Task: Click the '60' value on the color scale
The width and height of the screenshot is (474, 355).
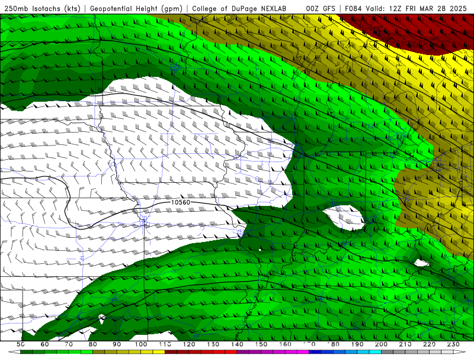Action: [45, 344]
